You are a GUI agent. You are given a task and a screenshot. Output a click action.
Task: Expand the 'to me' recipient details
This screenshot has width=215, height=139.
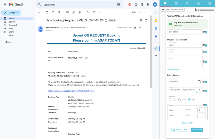[x=51, y=30]
